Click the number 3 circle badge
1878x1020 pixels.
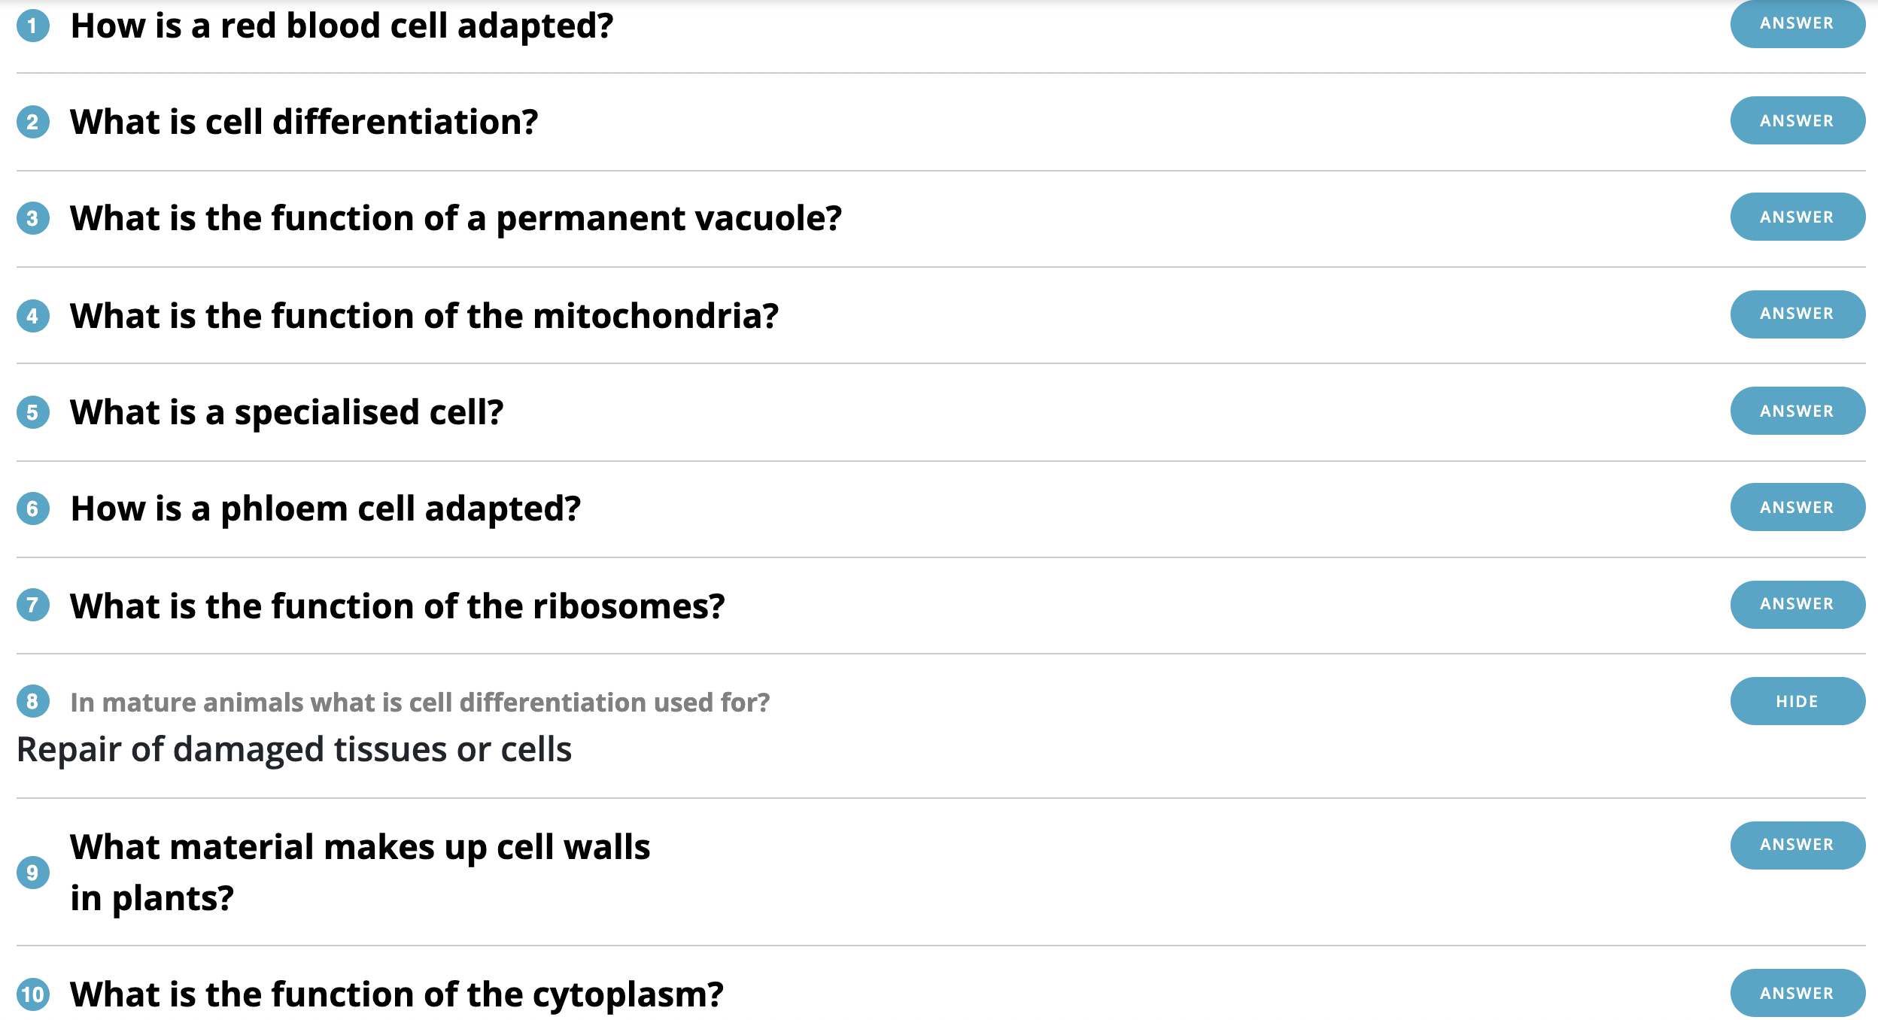33,219
